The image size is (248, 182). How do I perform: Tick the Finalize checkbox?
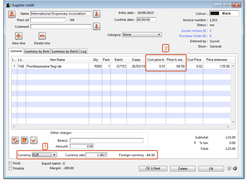point(10,168)
